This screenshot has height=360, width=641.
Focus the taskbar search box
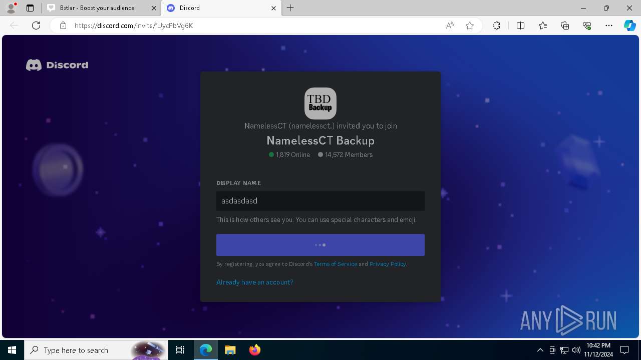pyautogui.click(x=97, y=350)
